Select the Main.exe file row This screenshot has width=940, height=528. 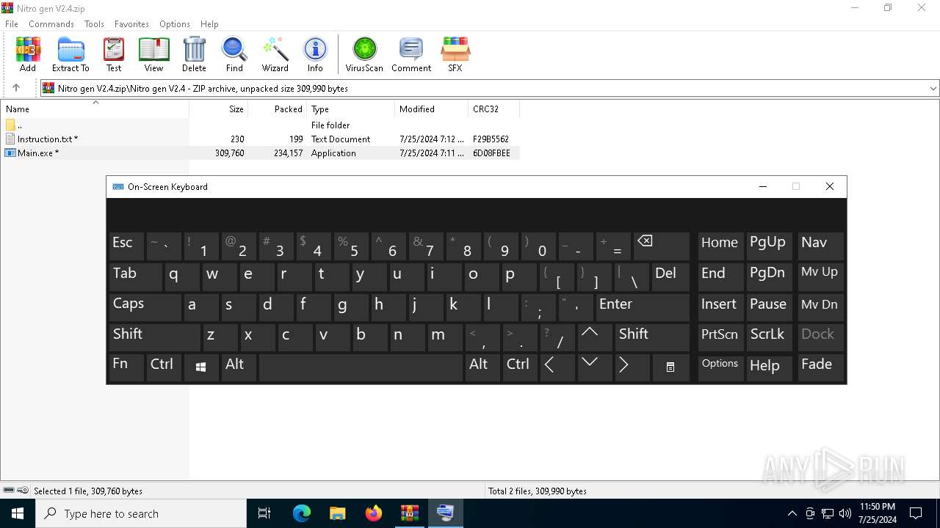[x=260, y=153]
